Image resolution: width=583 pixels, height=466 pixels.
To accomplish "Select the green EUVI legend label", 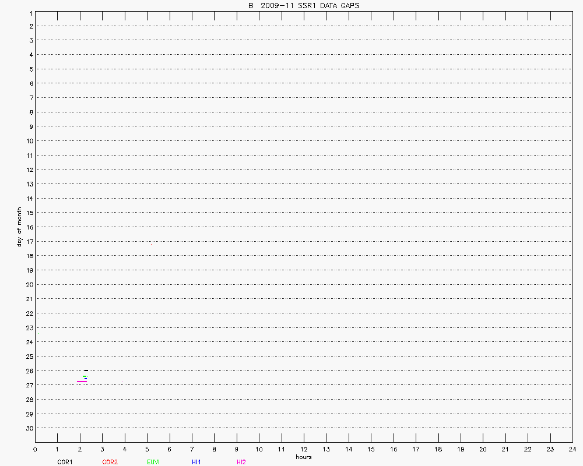I will pyautogui.click(x=153, y=462).
